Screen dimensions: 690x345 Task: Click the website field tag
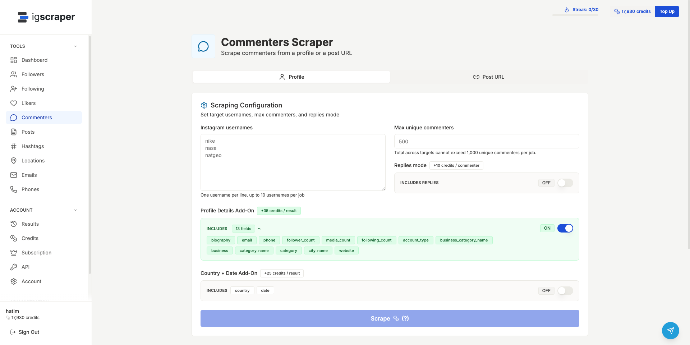(346, 250)
